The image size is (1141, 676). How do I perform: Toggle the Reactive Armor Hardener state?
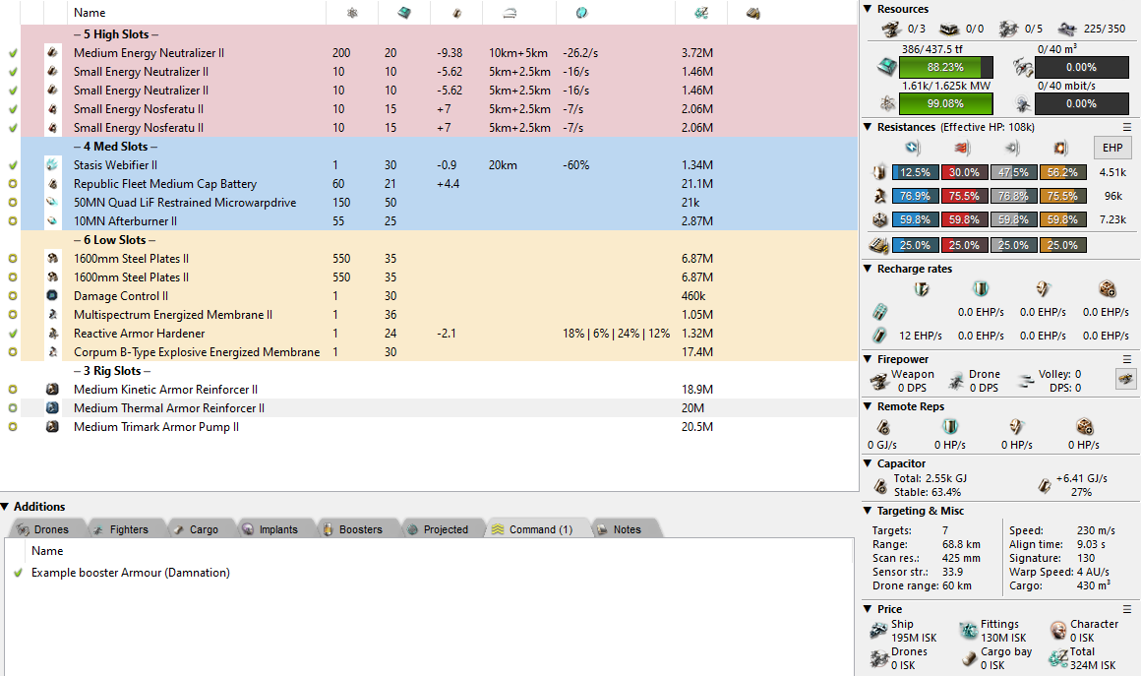coord(13,334)
